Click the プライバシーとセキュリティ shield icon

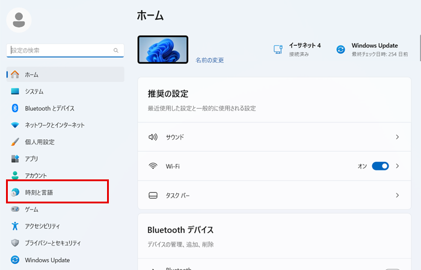[x=15, y=243]
